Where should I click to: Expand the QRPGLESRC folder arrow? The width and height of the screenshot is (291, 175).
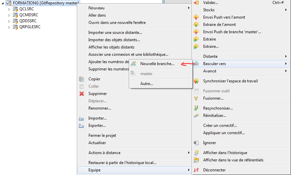(x=9, y=27)
